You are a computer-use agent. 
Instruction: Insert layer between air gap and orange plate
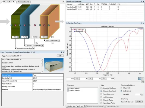40,25
